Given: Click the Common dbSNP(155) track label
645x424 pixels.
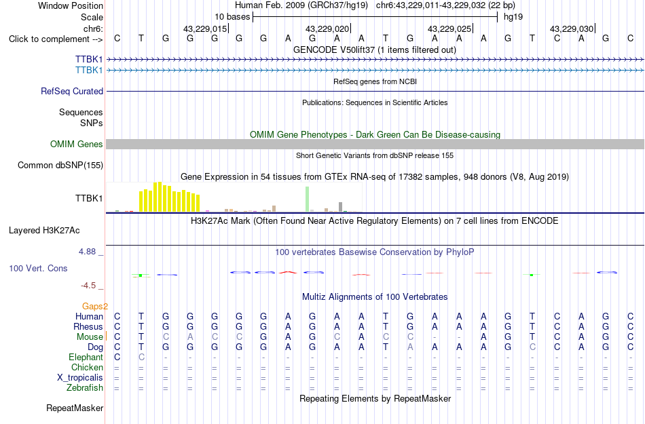Looking at the screenshot, I should pos(60,165).
